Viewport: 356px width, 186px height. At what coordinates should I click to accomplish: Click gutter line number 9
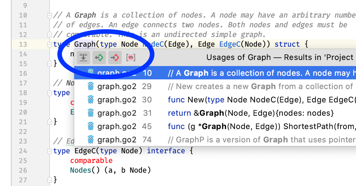tap(25, 5)
